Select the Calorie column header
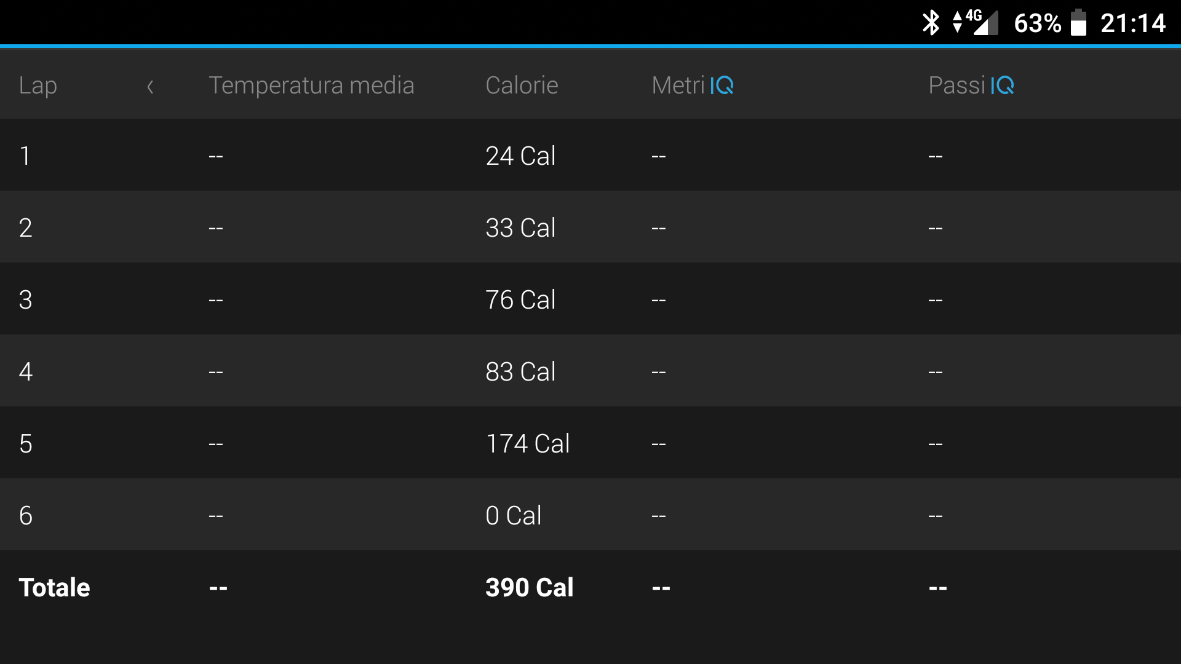Screen dimensions: 1181x664 [x=522, y=85]
